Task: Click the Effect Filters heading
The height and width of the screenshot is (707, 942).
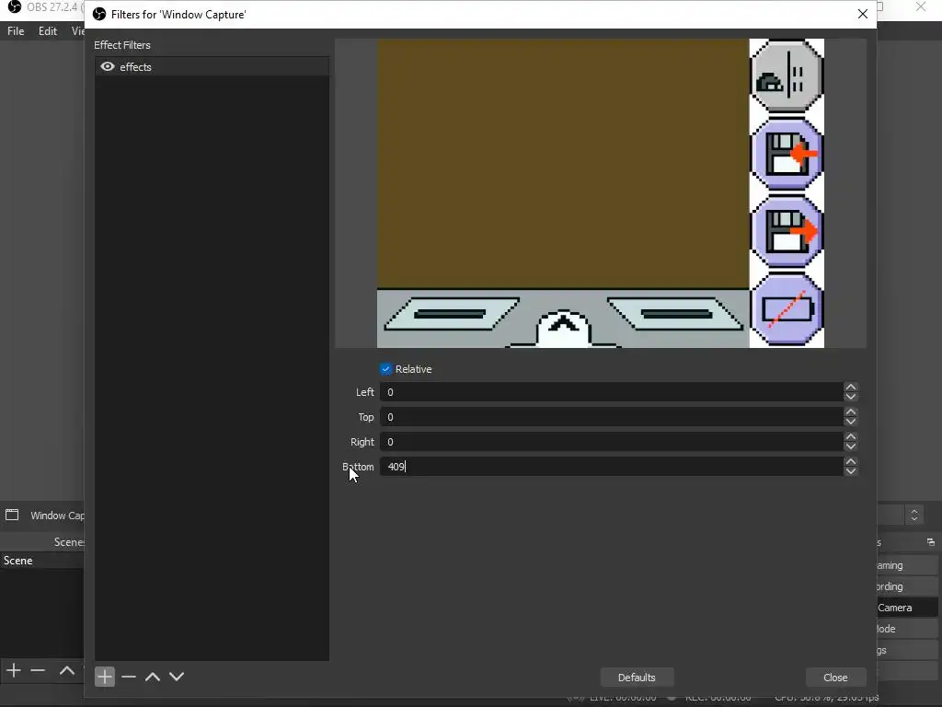Action: coord(122,45)
